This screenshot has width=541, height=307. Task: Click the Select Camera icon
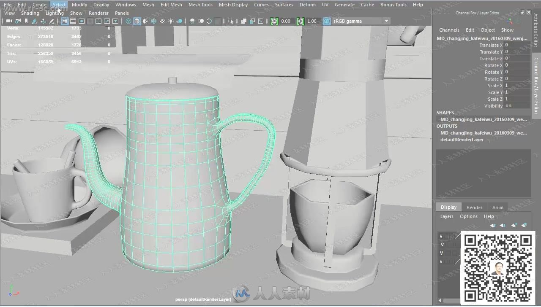(9, 21)
